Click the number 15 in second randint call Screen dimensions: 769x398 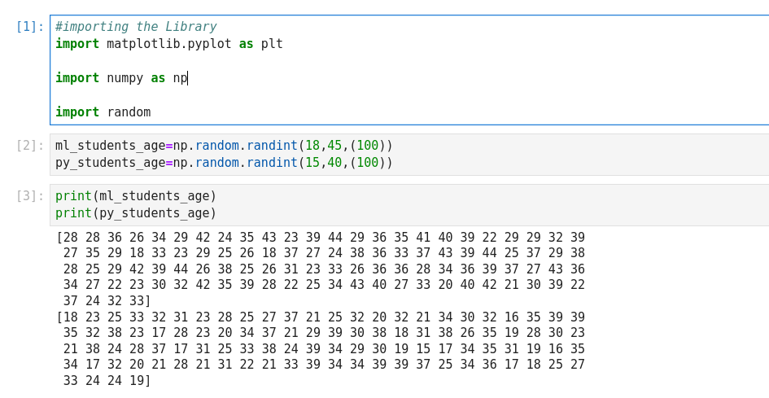coord(312,163)
